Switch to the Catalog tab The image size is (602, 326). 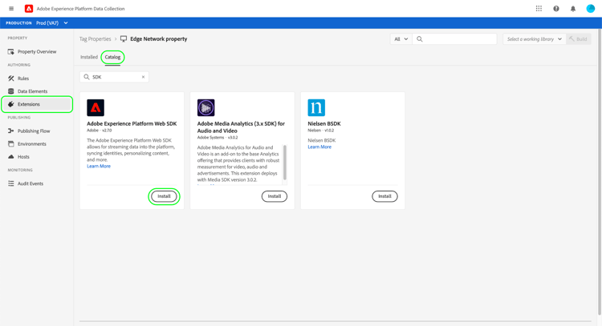112,57
